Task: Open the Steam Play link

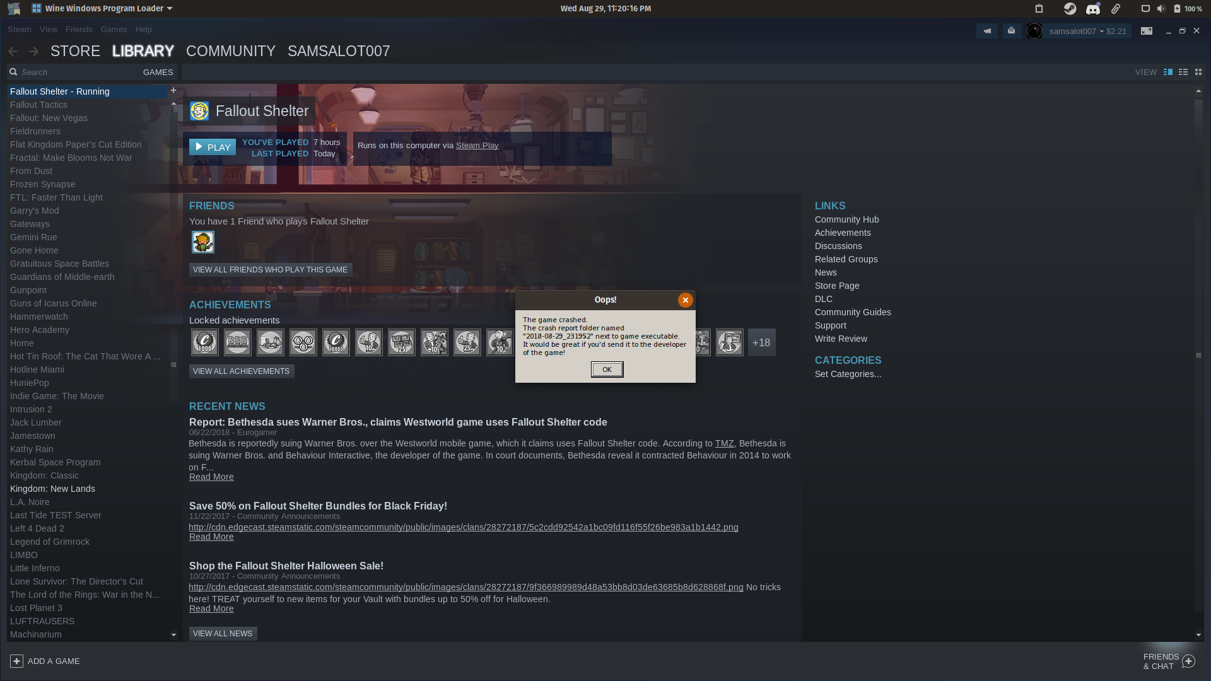Action: (477, 146)
